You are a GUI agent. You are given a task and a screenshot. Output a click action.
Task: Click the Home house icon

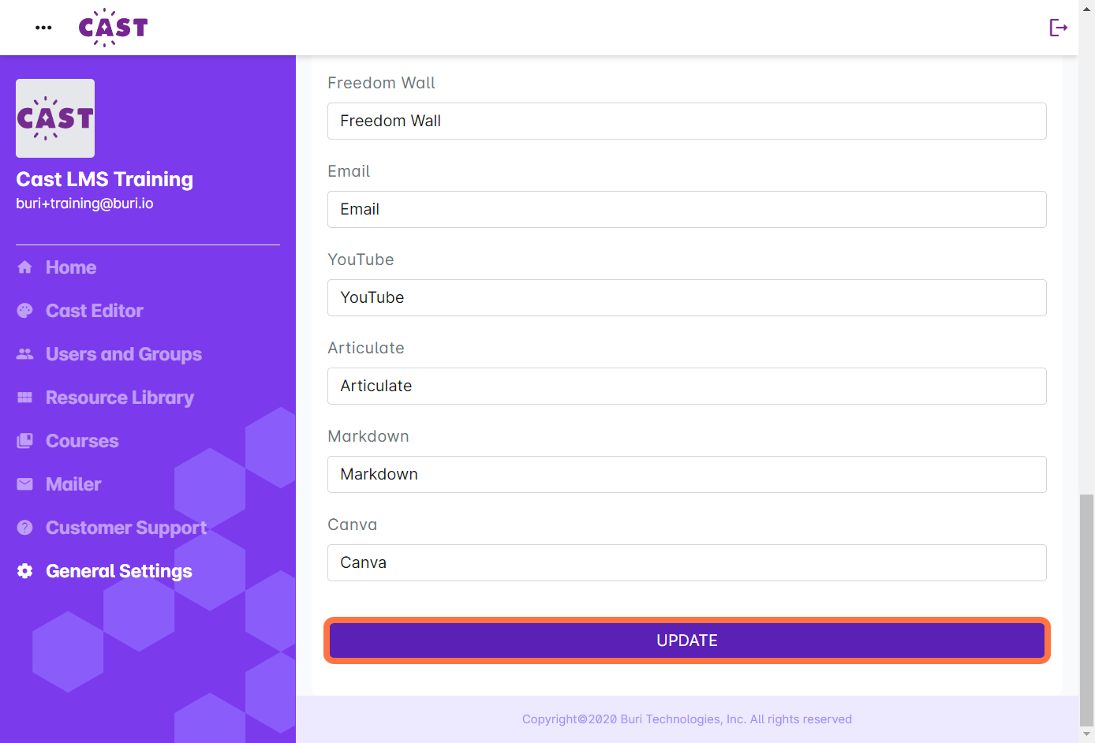pos(25,267)
